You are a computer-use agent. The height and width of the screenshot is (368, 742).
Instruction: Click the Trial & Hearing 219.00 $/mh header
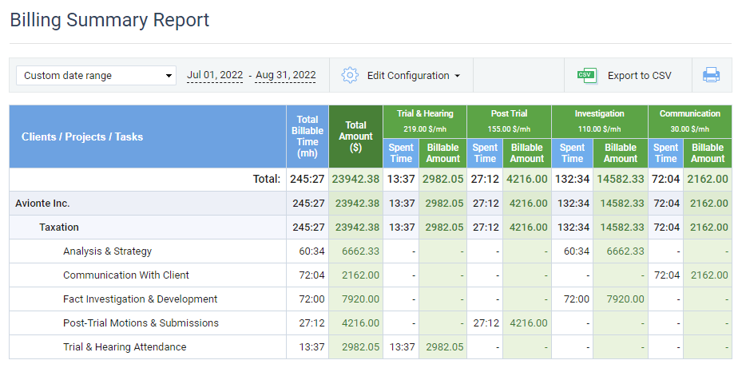pyautogui.click(x=425, y=121)
